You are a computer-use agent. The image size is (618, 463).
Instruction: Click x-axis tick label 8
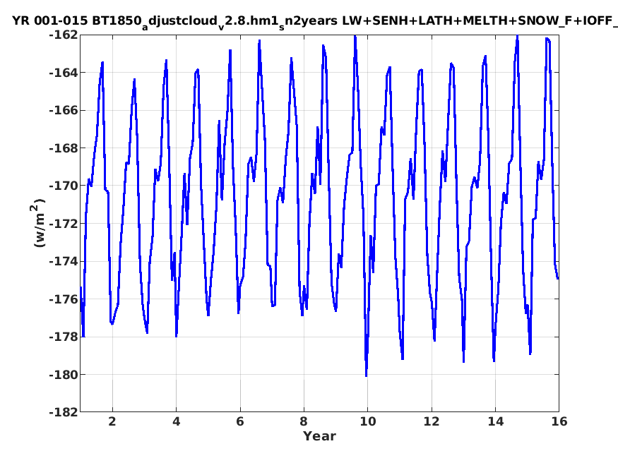(x=304, y=421)
